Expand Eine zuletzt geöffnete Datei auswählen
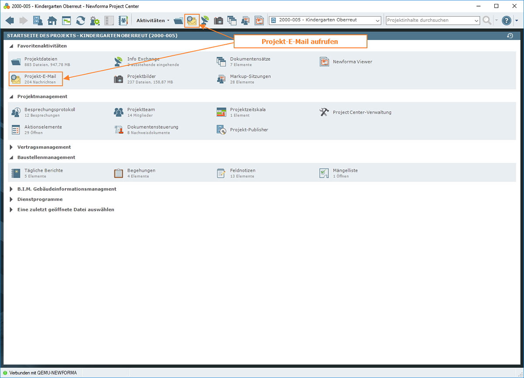This screenshot has height=378, width=524. (x=11, y=210)
